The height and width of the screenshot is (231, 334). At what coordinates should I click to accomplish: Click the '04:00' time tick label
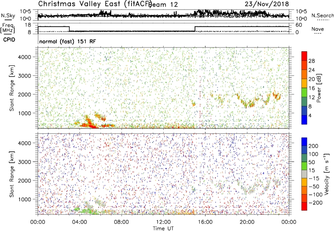[79, 222]
